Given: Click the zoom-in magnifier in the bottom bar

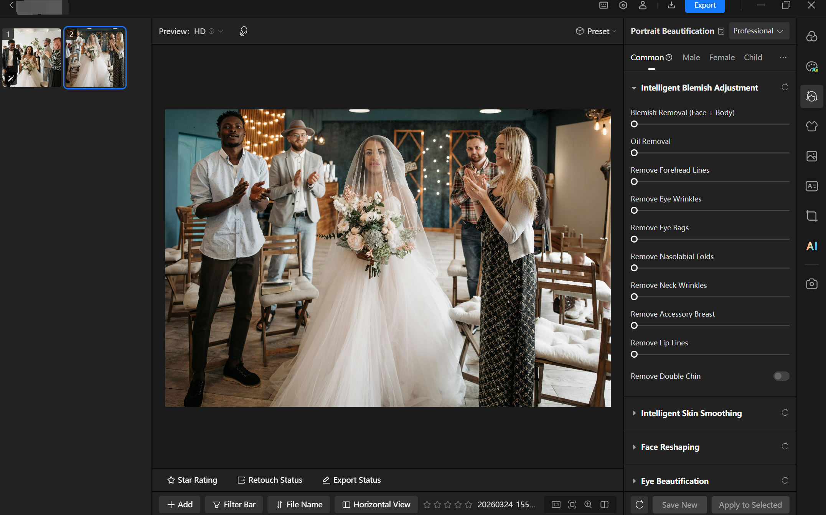Looking at the screenshot, I should point(588,504).
